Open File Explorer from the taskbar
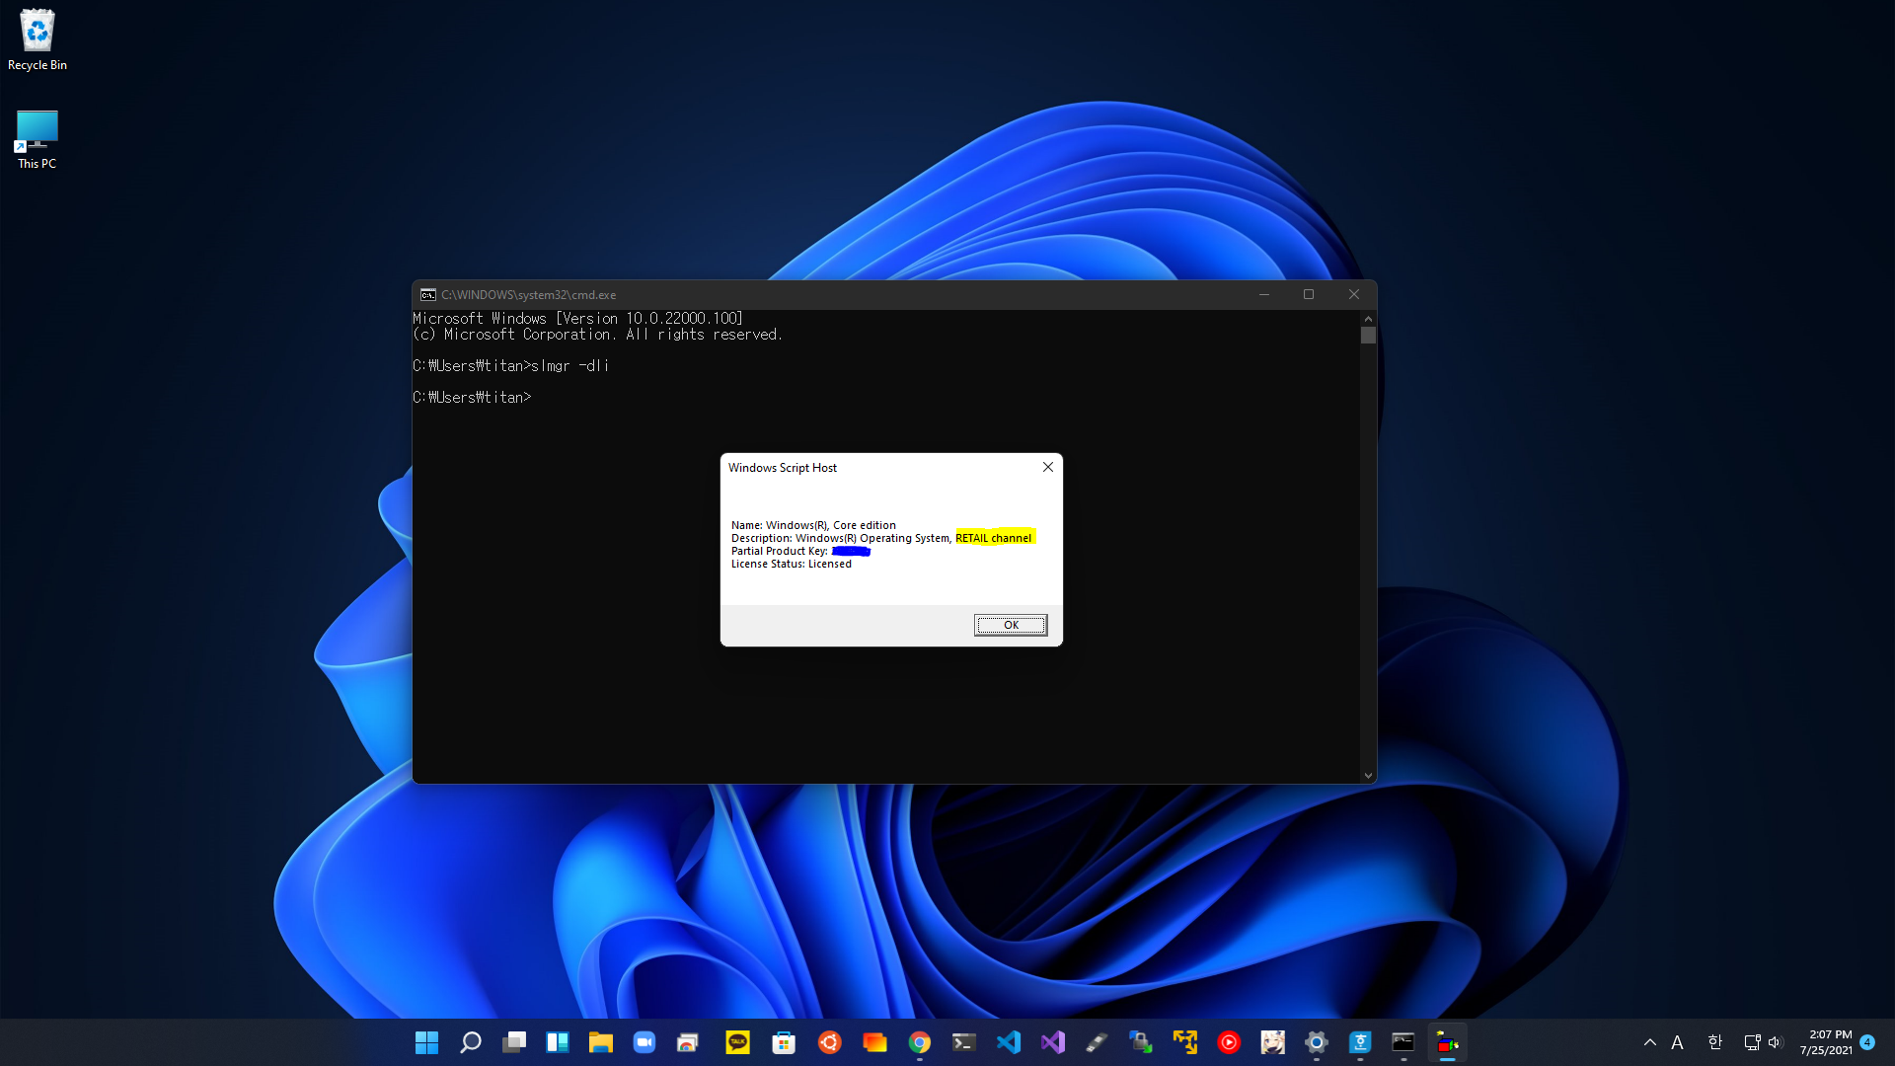 [601, 1042]
